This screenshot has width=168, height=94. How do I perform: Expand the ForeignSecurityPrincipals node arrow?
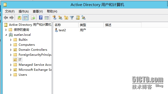(x=11, y=55)
